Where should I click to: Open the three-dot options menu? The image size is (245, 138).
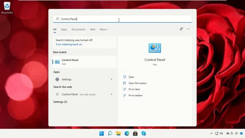click(x=188, y=29)
